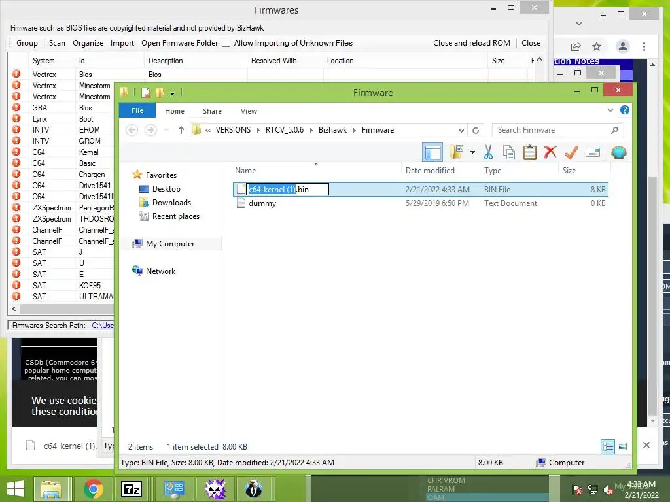Open the File ribbon tab
670x502 pixels.
pos(137,110)
